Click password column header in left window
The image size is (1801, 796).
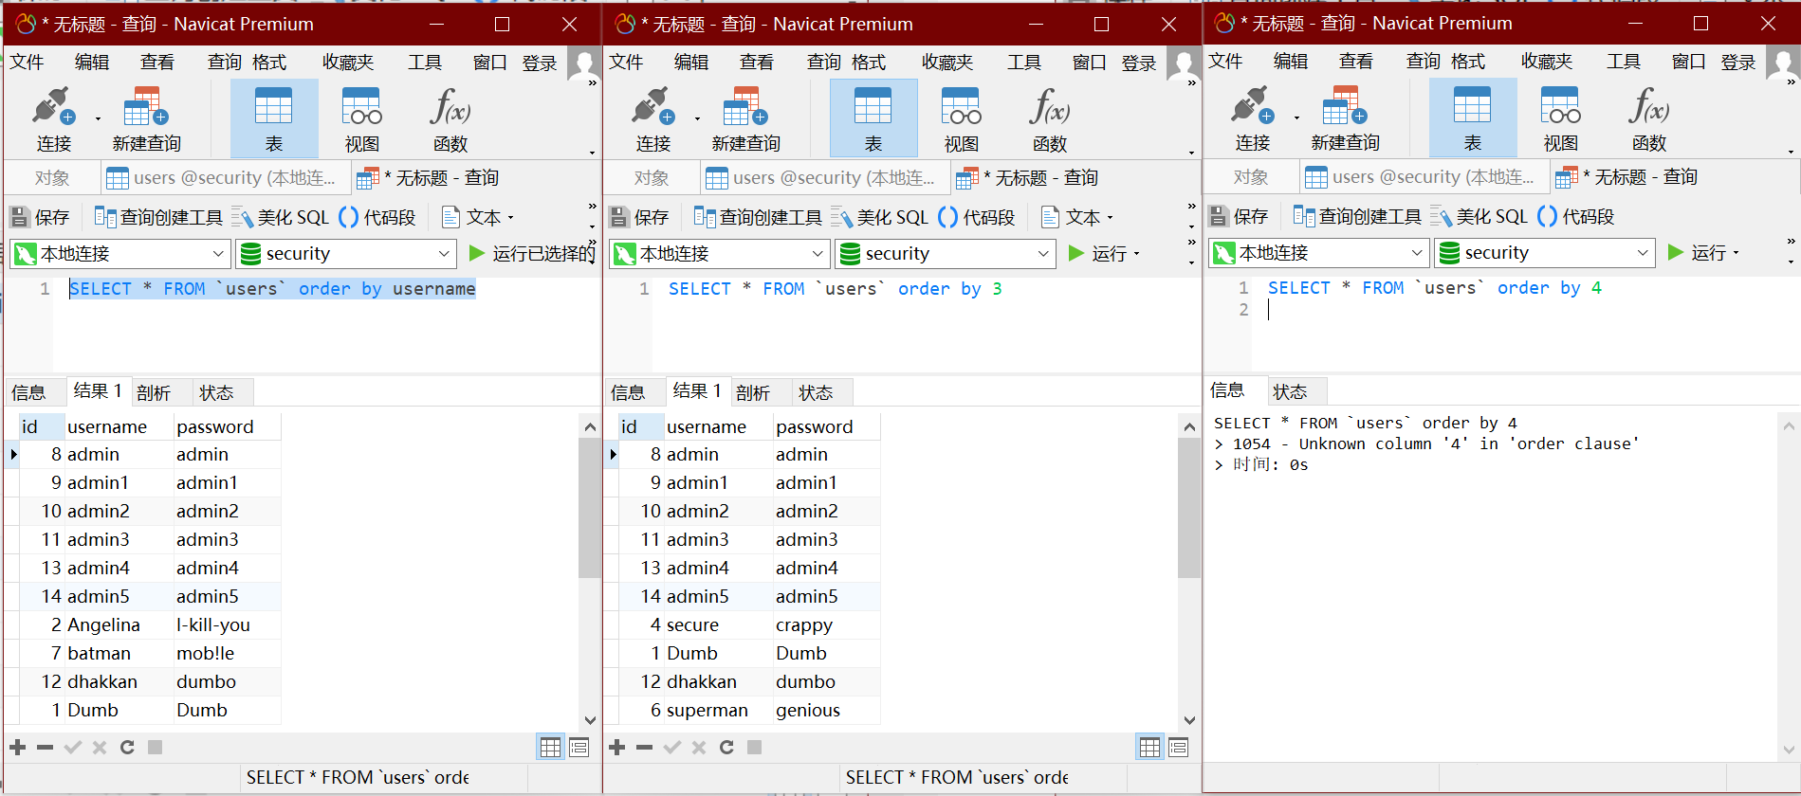coord(228,427)
